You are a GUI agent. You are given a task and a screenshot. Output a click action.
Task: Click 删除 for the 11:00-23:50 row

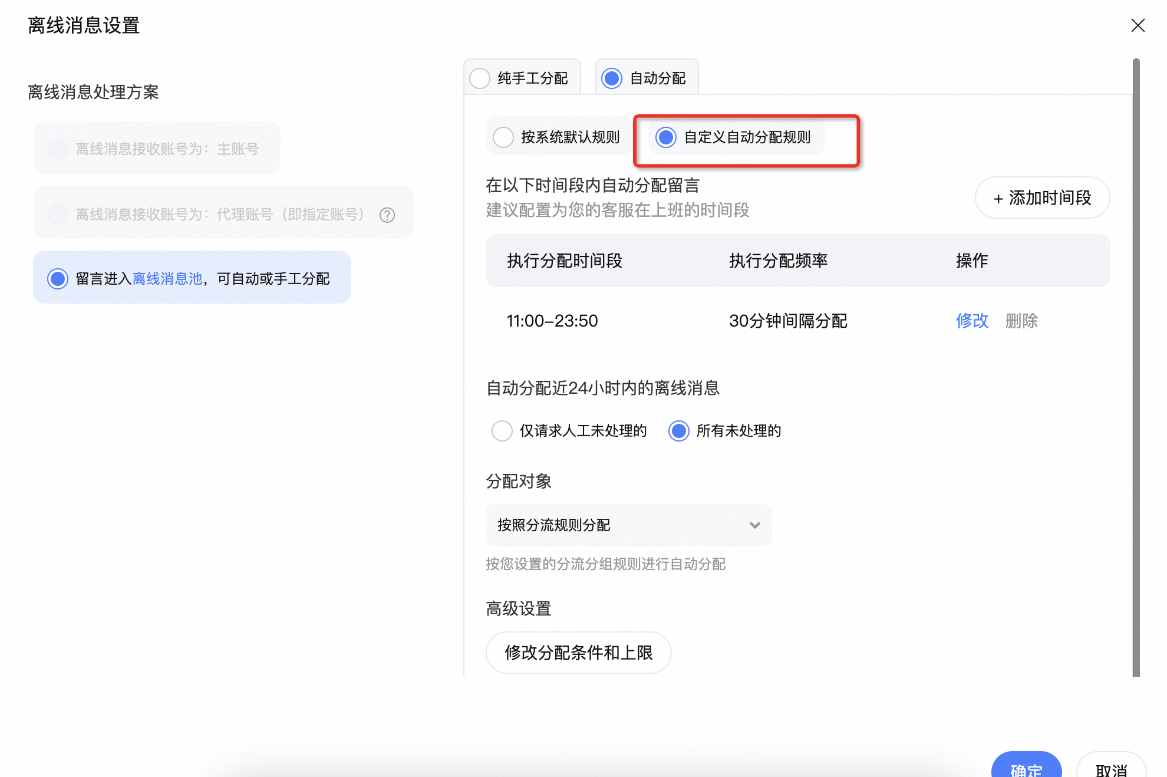1021,321
